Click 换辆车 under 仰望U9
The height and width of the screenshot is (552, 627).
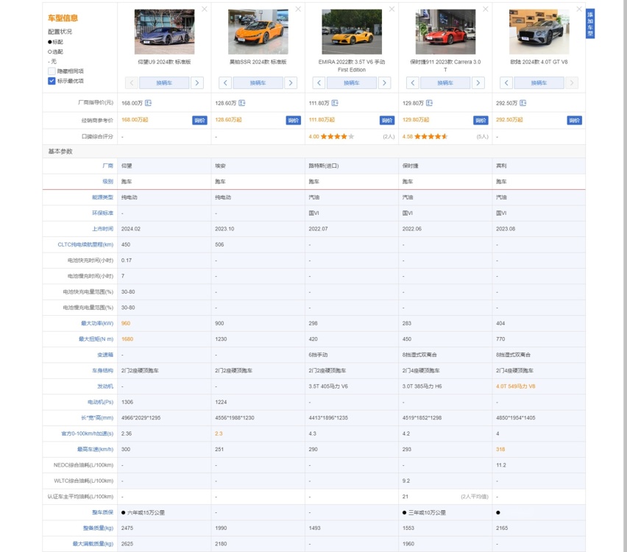164,82
